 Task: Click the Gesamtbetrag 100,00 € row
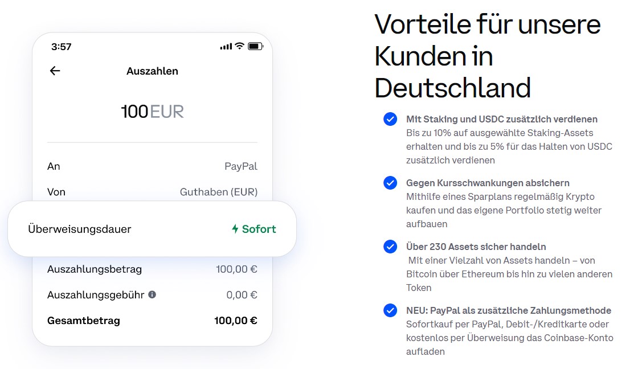[x=152, y=321]
